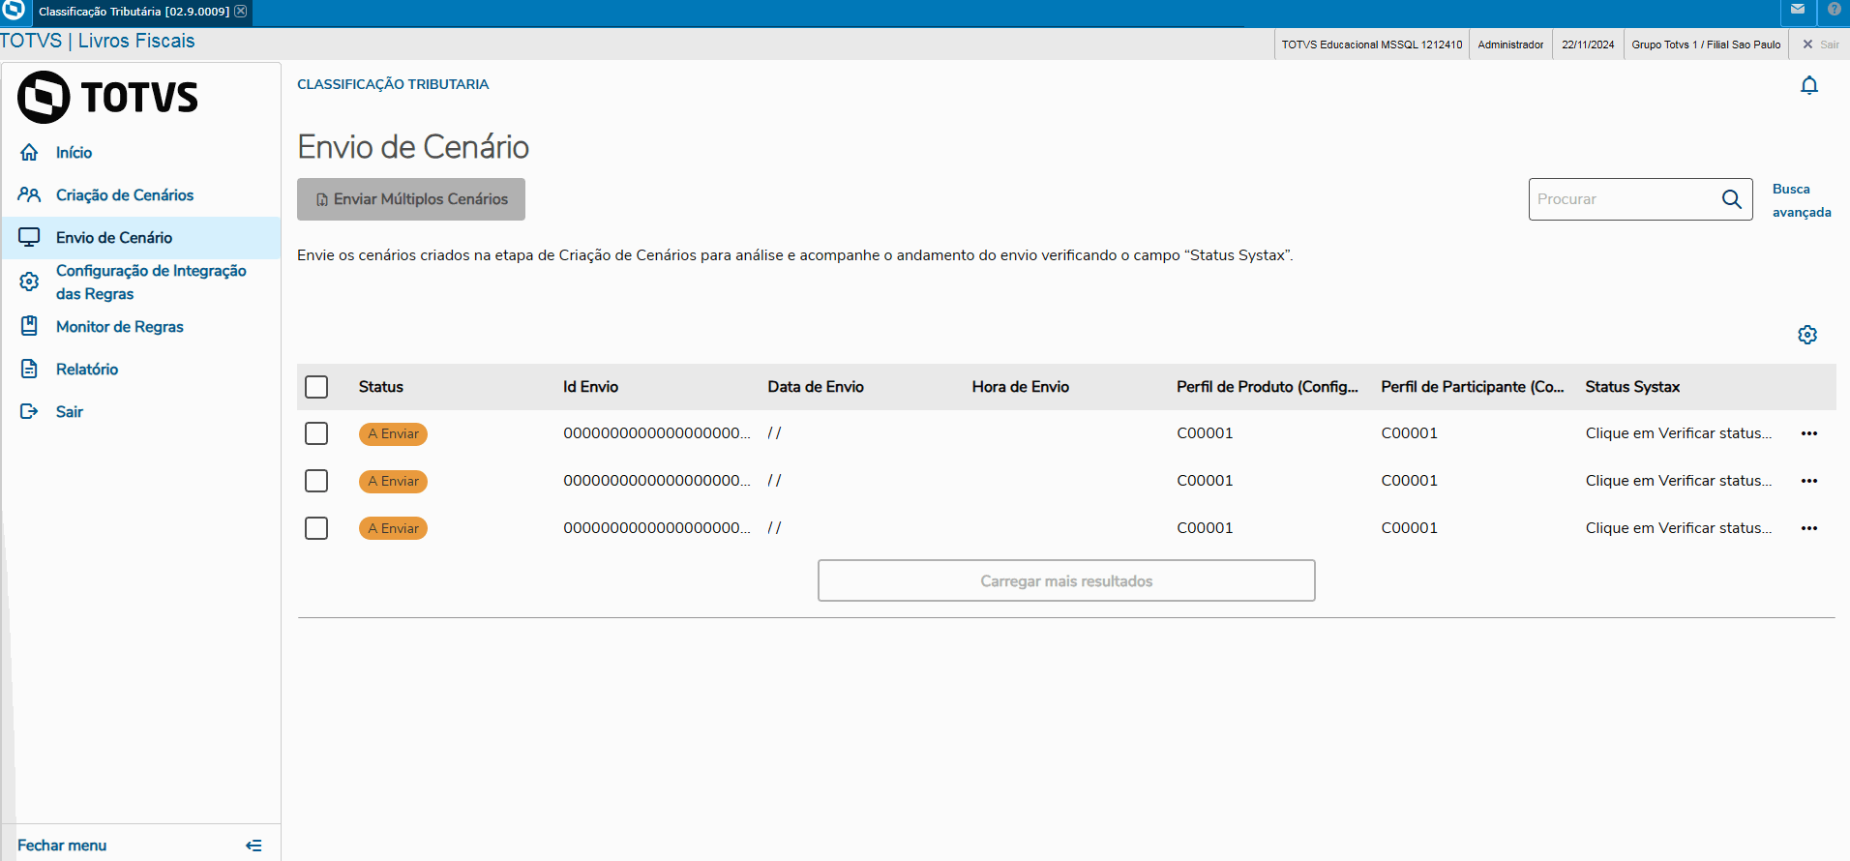1850x861 pixels.
Task: Collapse the sidebar with the arrow icon
Action: coord(254,846)
